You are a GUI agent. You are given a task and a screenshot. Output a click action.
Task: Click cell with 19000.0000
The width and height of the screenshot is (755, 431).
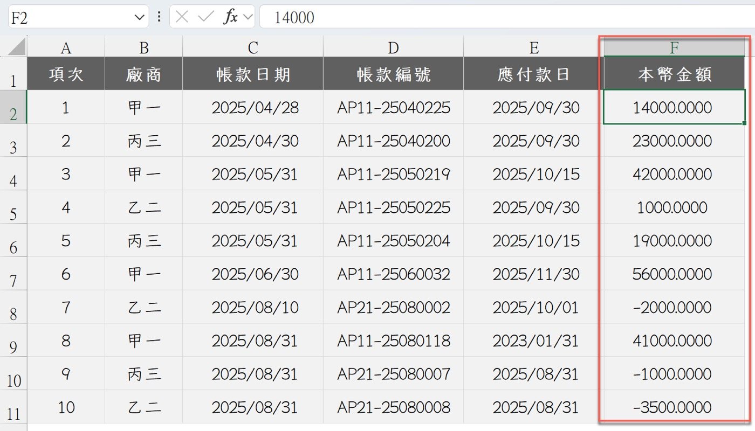[674, 240]
